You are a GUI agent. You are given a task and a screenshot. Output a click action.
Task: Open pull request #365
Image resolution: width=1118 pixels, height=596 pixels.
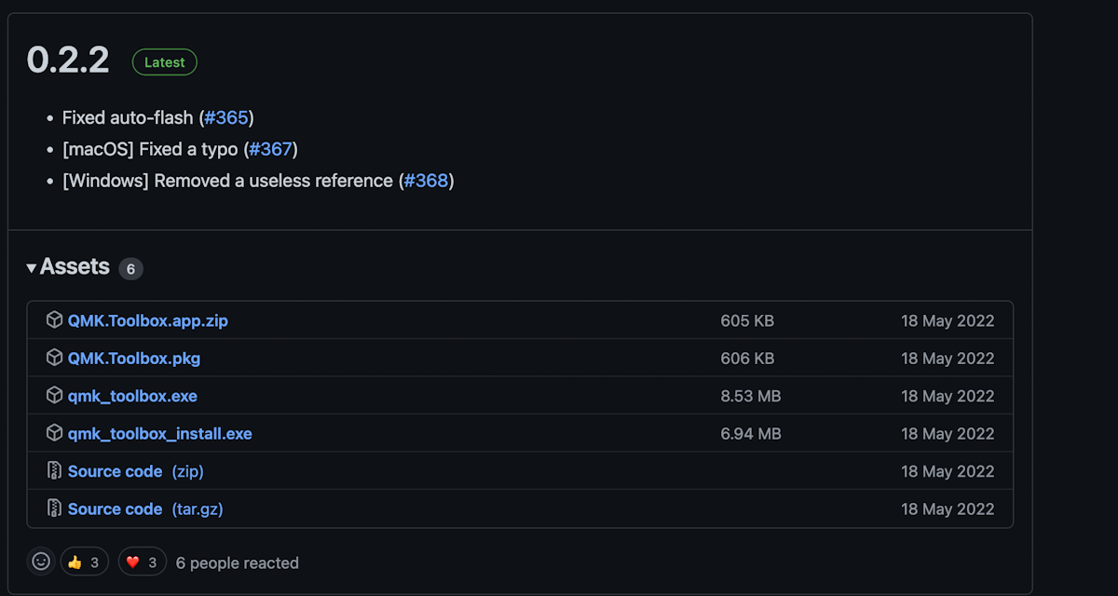pos(226,118)
